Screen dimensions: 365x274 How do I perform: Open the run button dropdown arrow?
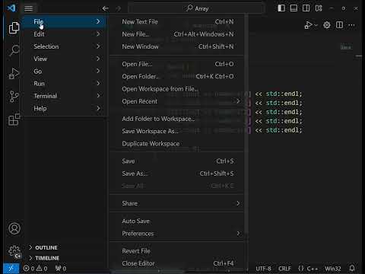click(x=316, y=25)
